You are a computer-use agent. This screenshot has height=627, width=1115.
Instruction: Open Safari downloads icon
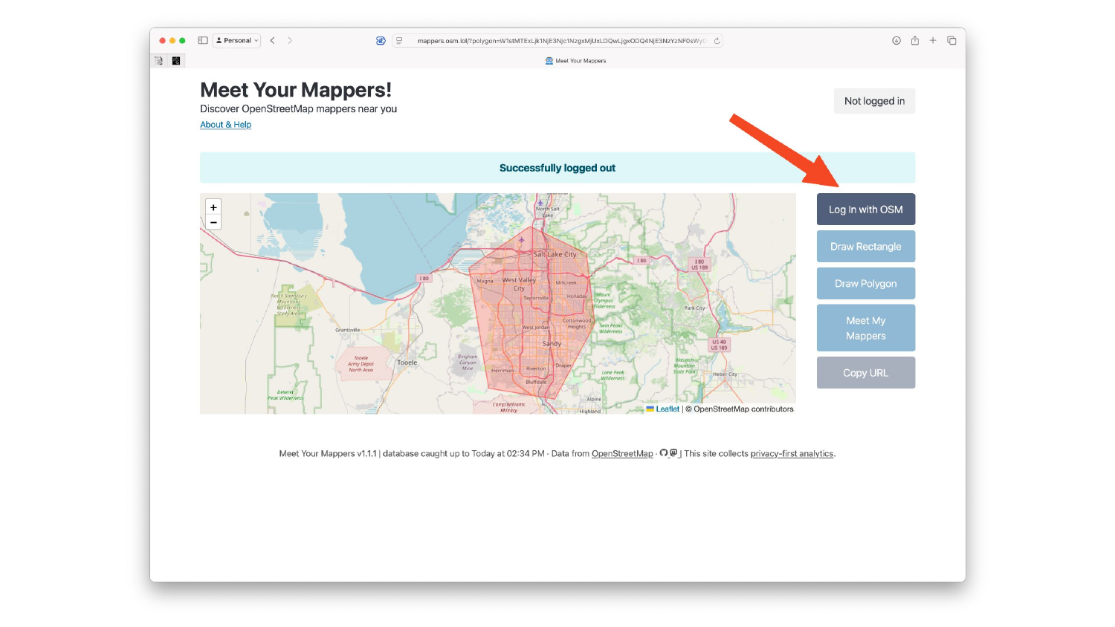896,40
